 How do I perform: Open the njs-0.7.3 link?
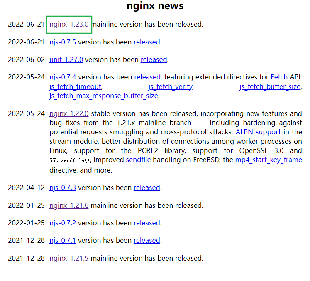coord(63,187)
